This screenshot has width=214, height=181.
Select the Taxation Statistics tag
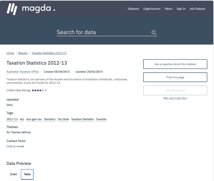[82, 119]
